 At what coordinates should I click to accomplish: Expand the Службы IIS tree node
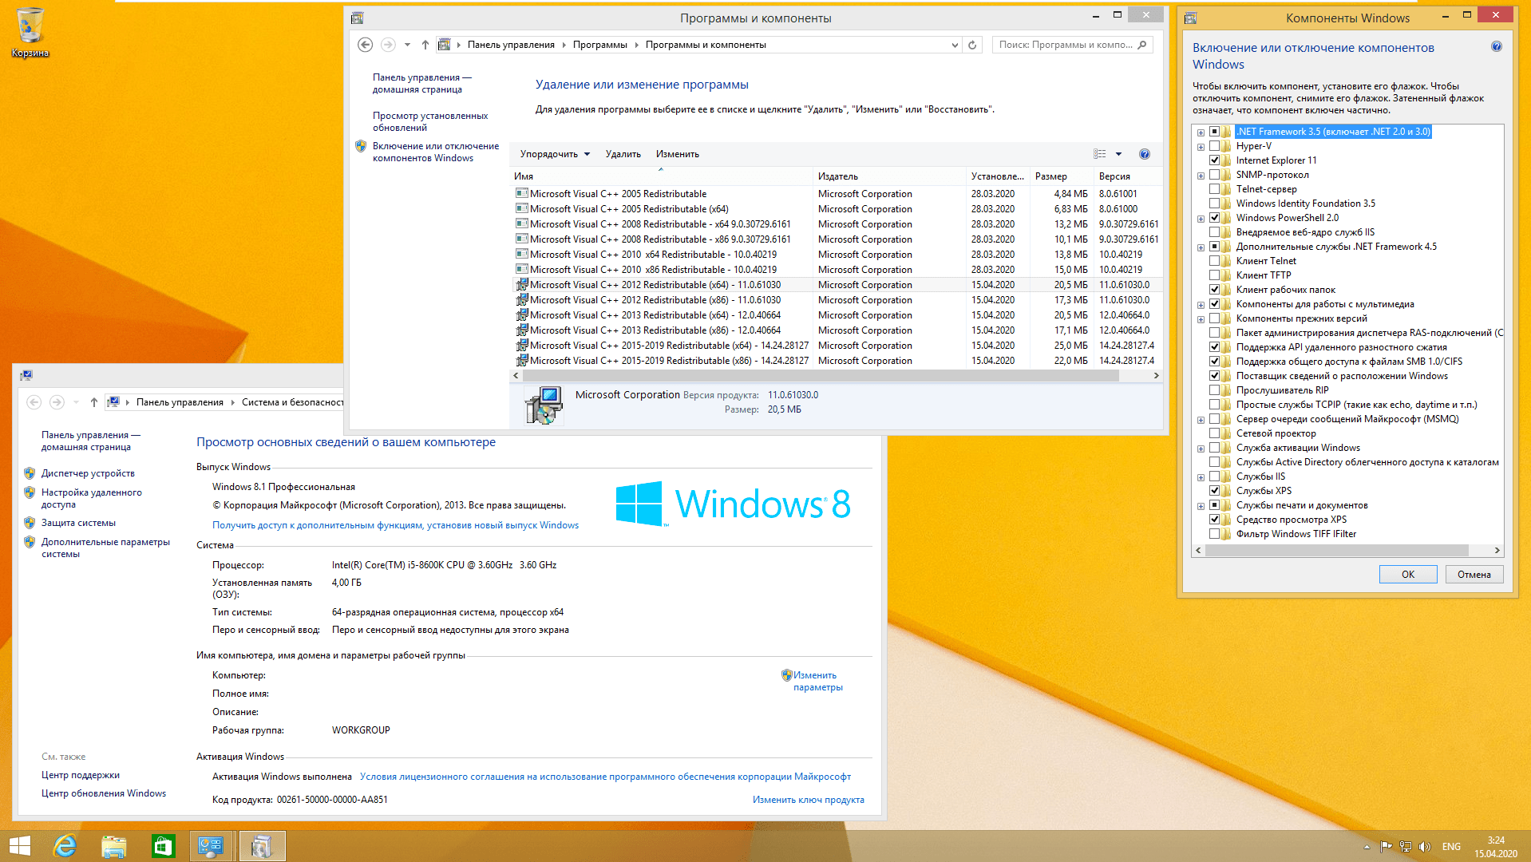point(1201,477)
